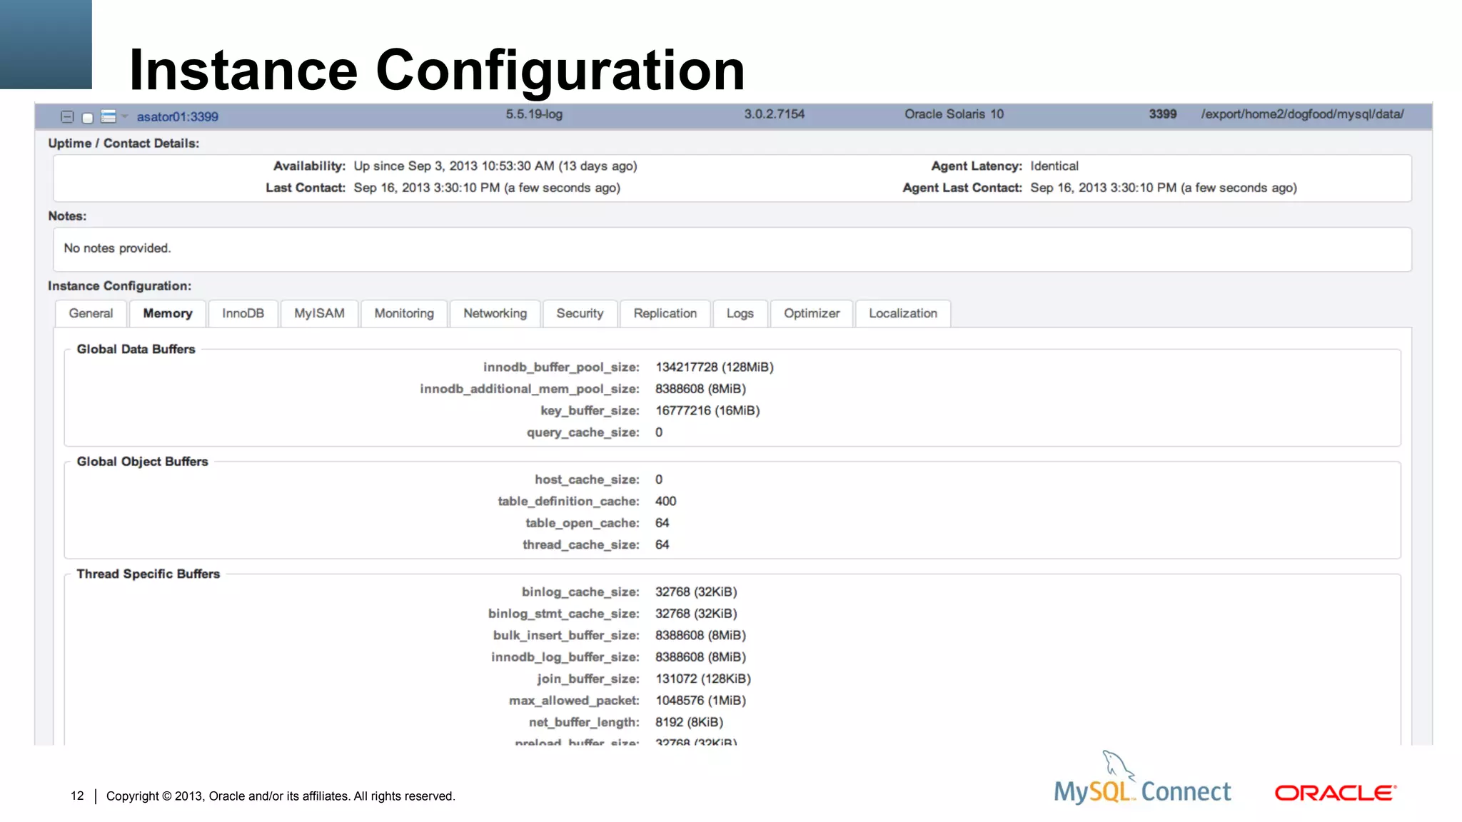1462x822 pixels.
Task: Click the 'Thread Specific Buffers' section heading
Action: (x=148, y=574)
